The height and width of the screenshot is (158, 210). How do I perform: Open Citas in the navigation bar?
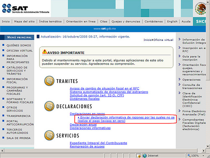click(x=104, y=21)
